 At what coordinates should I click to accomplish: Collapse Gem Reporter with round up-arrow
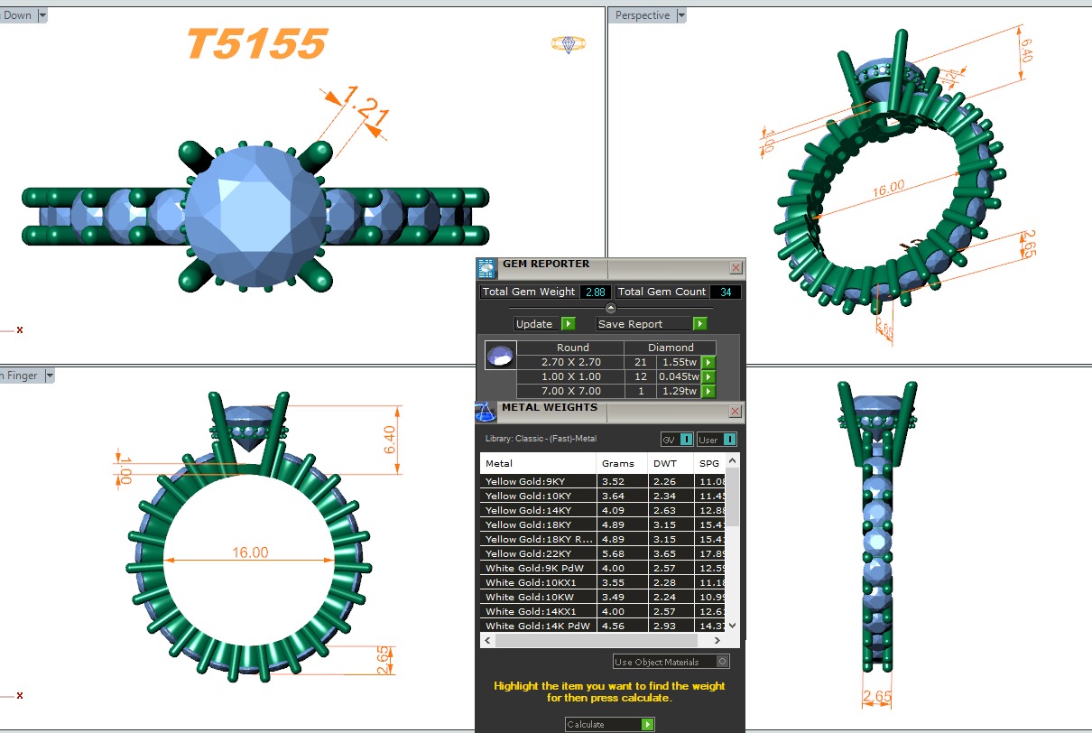pyautogui.click(x=610, y=308)
